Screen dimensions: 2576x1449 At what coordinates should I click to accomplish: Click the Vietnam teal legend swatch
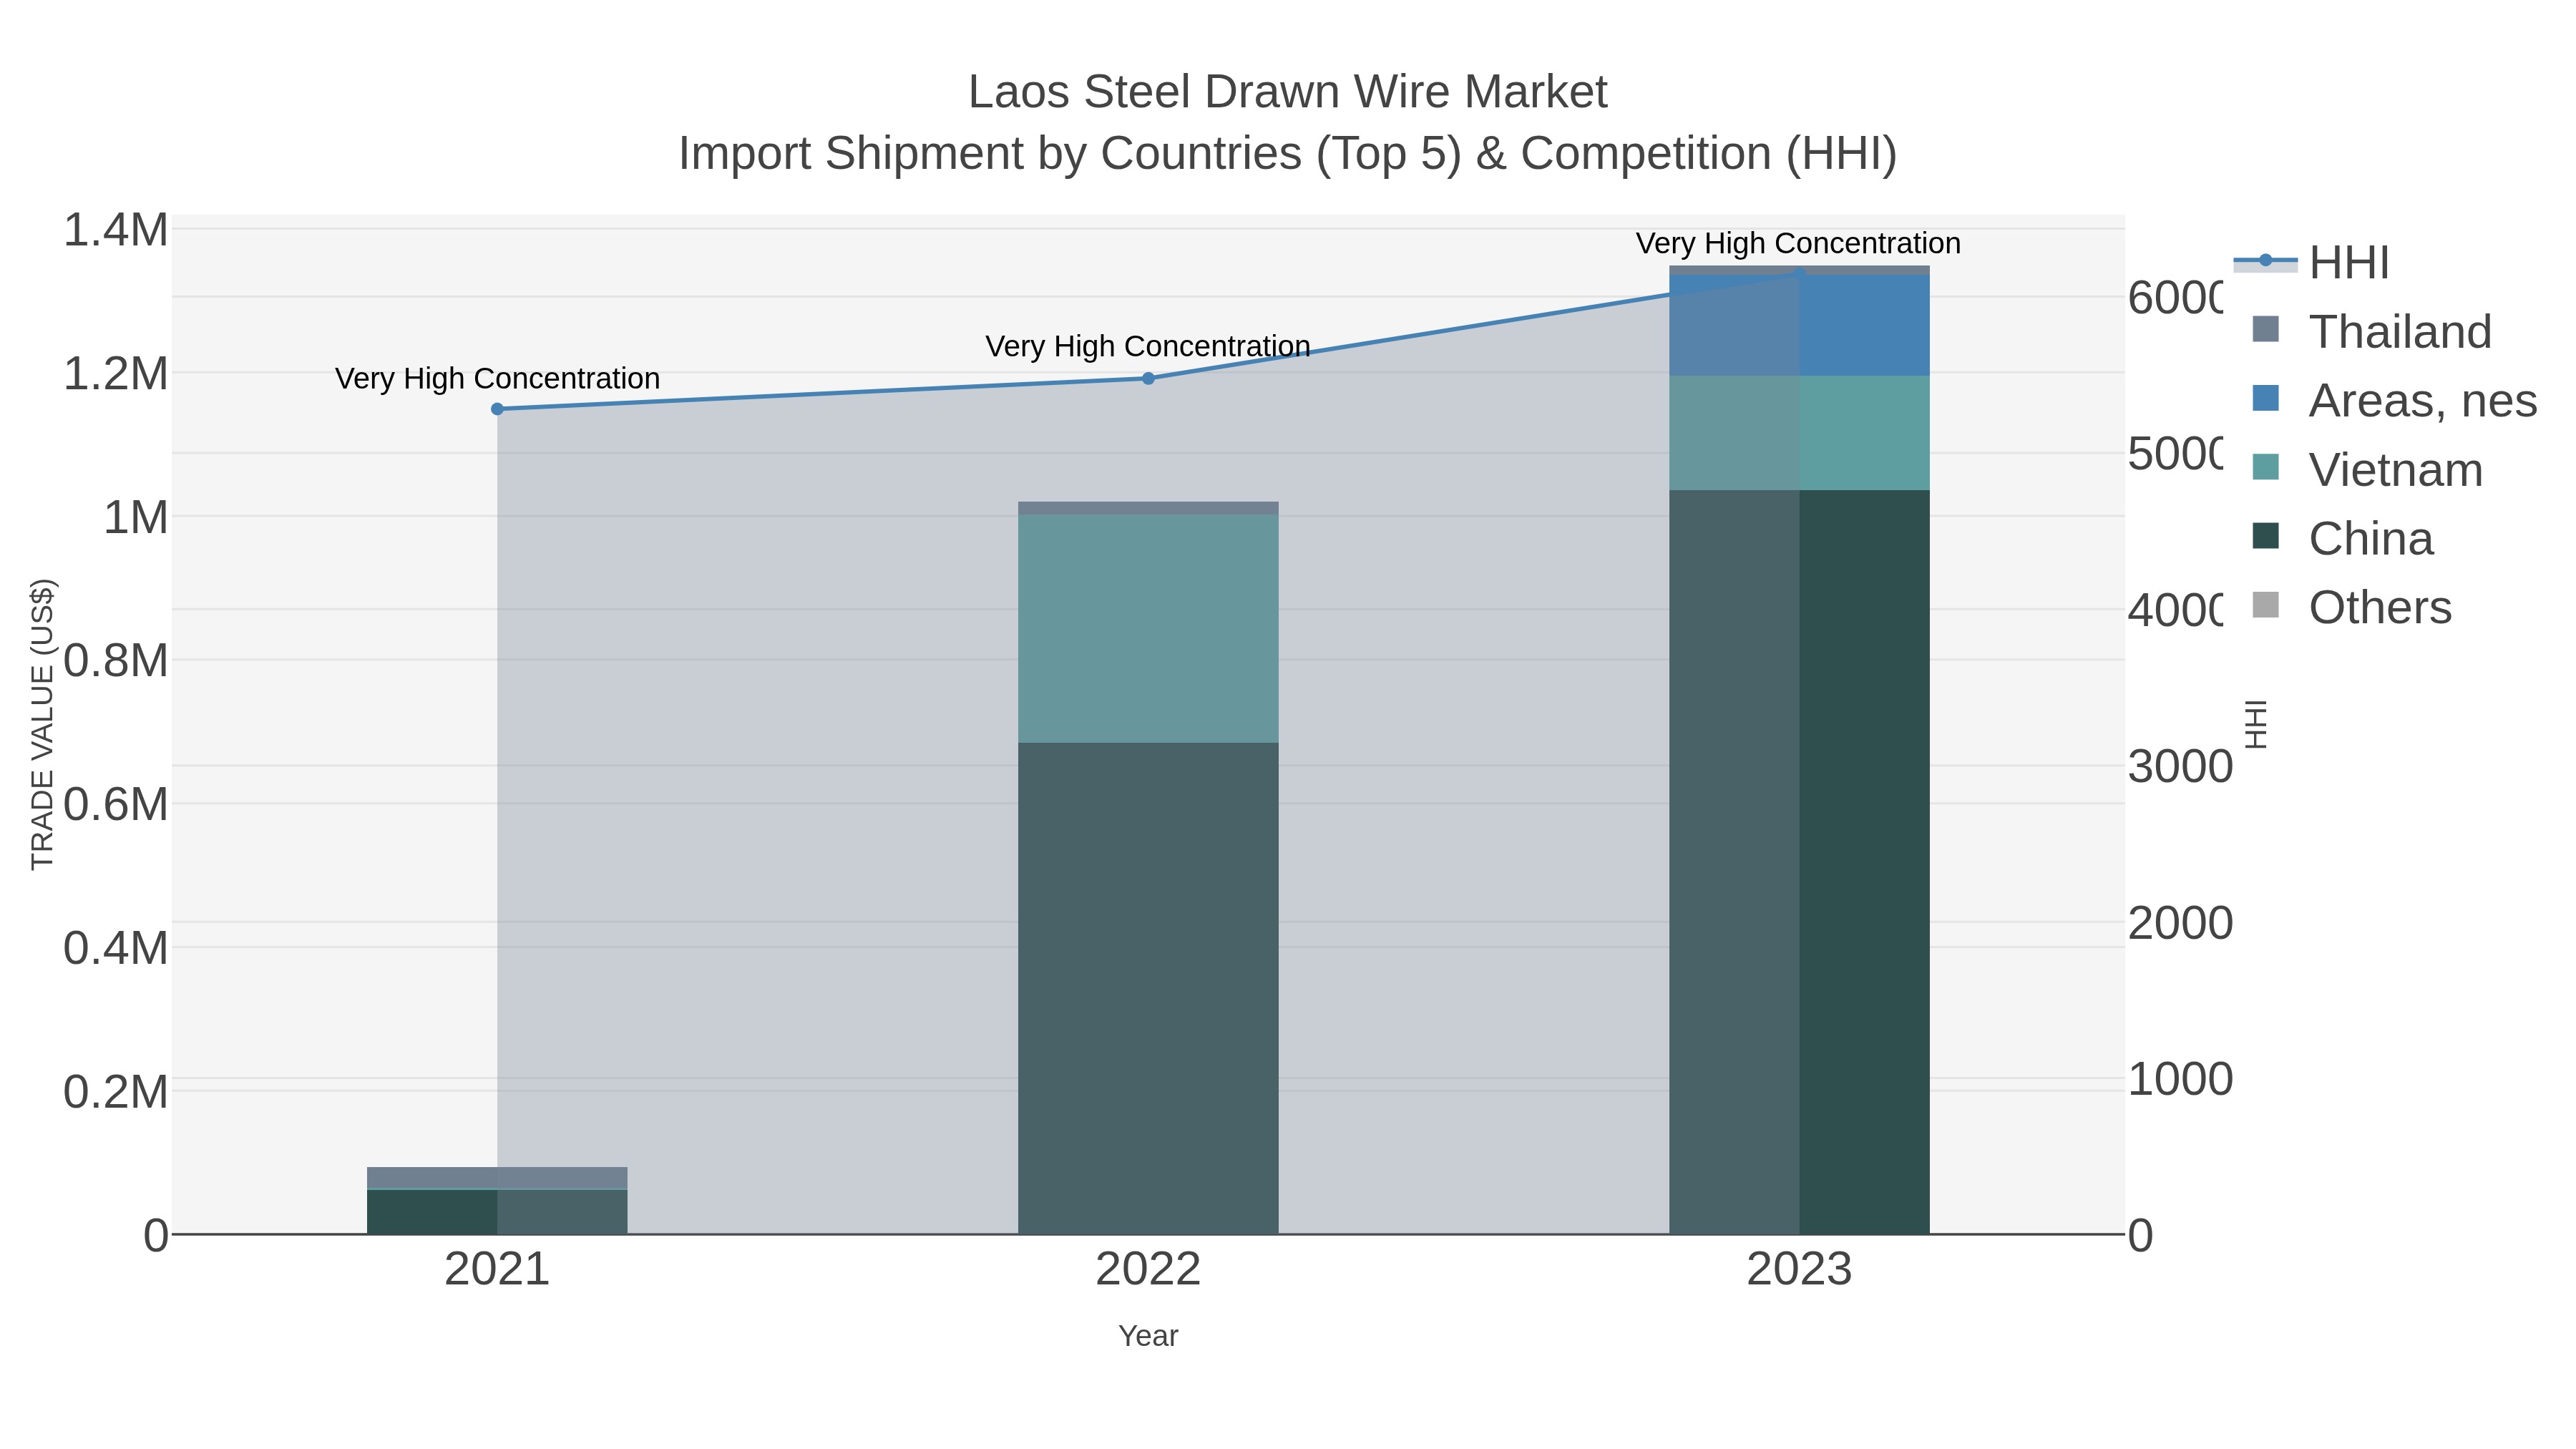2265,467
